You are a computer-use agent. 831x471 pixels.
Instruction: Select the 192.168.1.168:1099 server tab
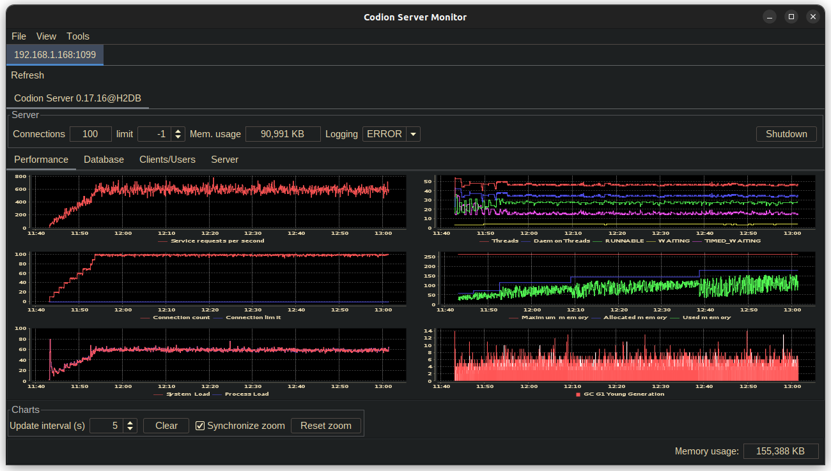[54, 55]
